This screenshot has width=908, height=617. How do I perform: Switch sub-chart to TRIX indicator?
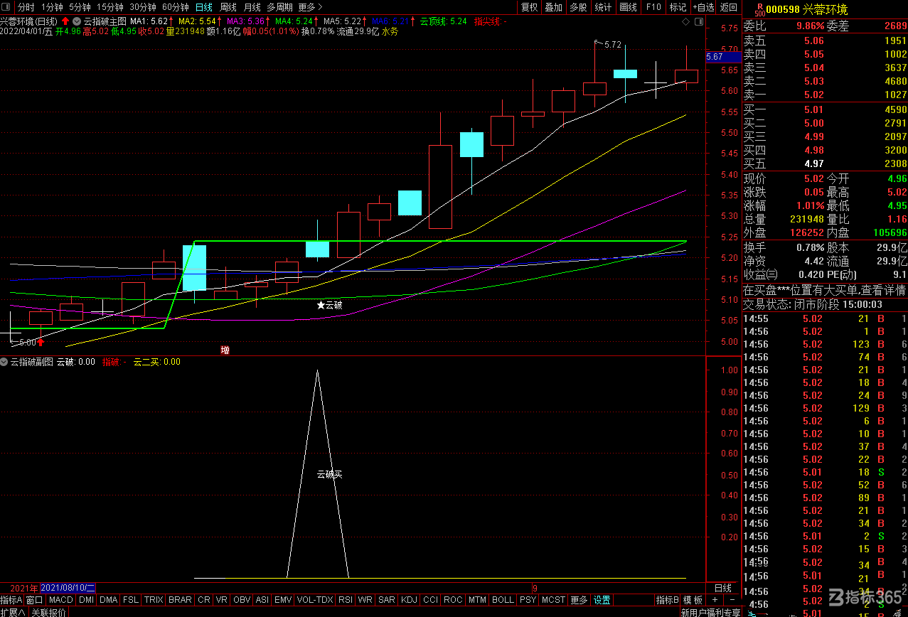[154, 600]
